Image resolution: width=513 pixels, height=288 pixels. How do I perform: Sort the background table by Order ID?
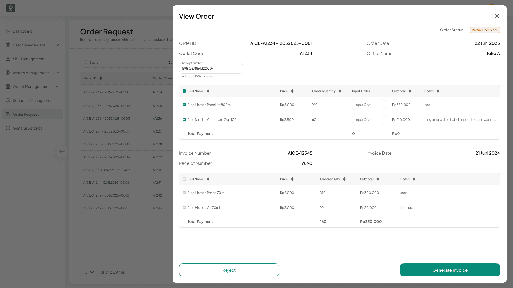(x=101, y=78)
